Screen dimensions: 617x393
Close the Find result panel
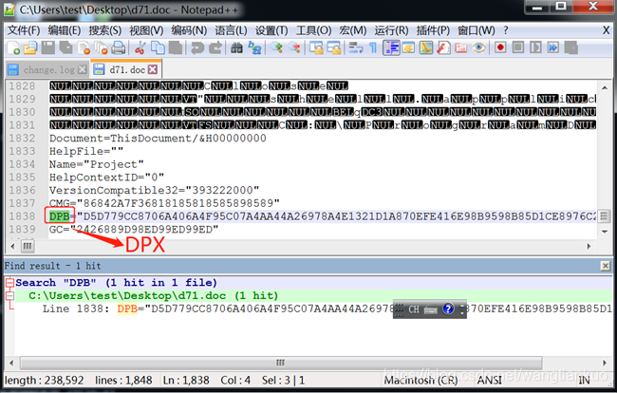pyautogui.click(x=606, y=266)
